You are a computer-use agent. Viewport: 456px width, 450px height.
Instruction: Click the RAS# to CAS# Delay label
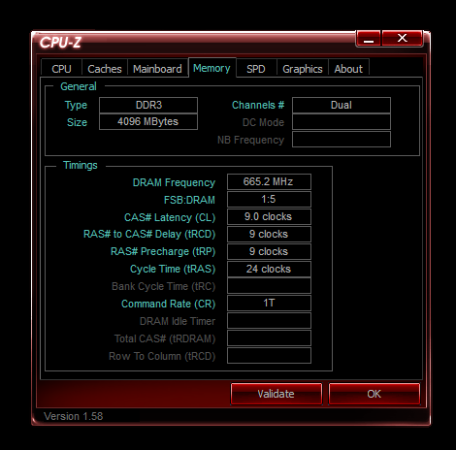pyautogui.click(x=149, y=234)
